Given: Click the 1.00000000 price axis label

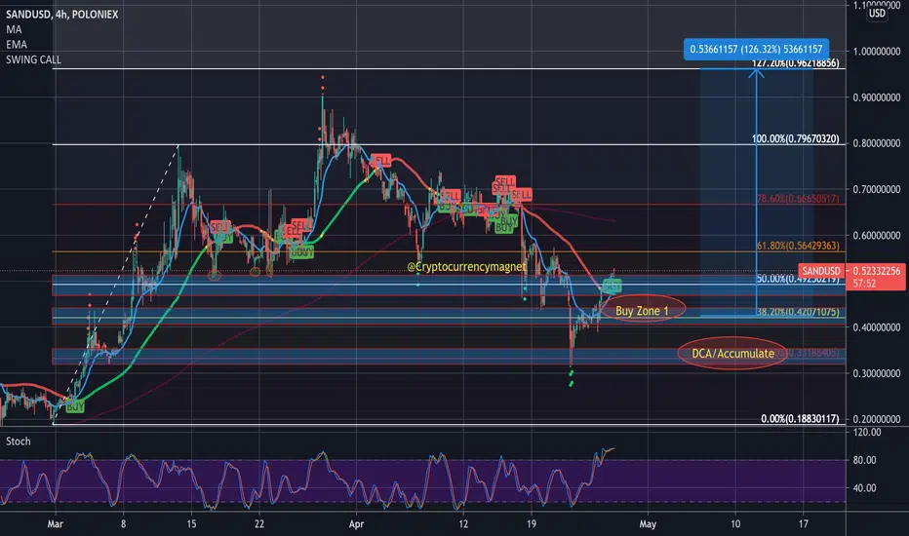Looking at the screenshot, I should pyautogui.click(x=877, y=52).
